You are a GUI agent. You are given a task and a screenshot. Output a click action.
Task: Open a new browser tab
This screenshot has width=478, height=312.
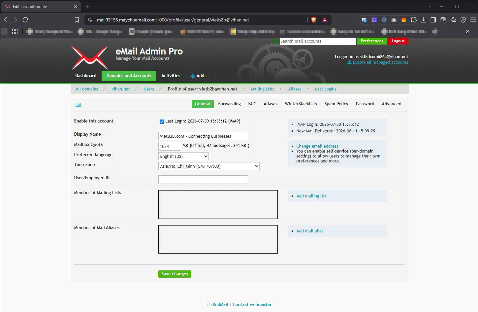pos(88,7)
